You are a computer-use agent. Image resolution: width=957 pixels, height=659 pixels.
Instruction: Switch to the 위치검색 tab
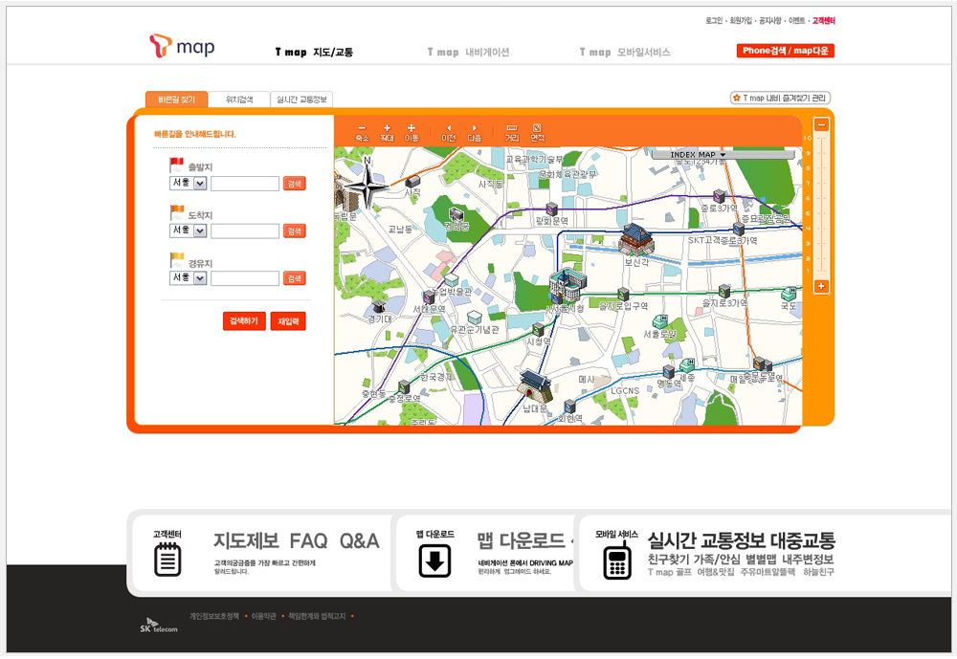(239, 99)
